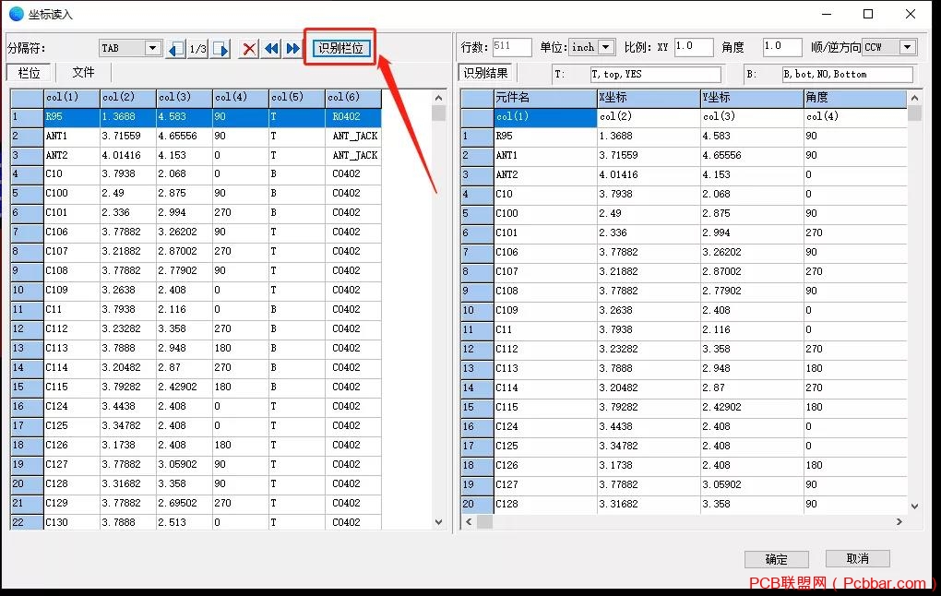
Task: Click the 比例 XY input field
Action: (x=693, y=47)
